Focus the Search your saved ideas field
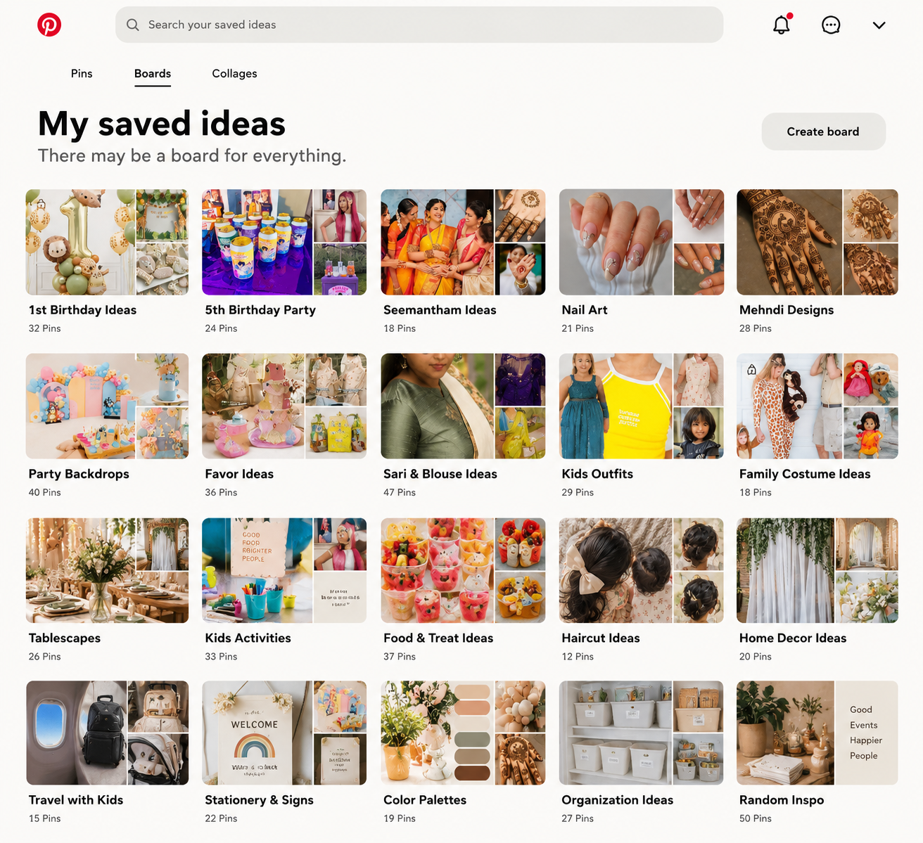The width and height of the screenshot is (923, 843). (419, 25)
